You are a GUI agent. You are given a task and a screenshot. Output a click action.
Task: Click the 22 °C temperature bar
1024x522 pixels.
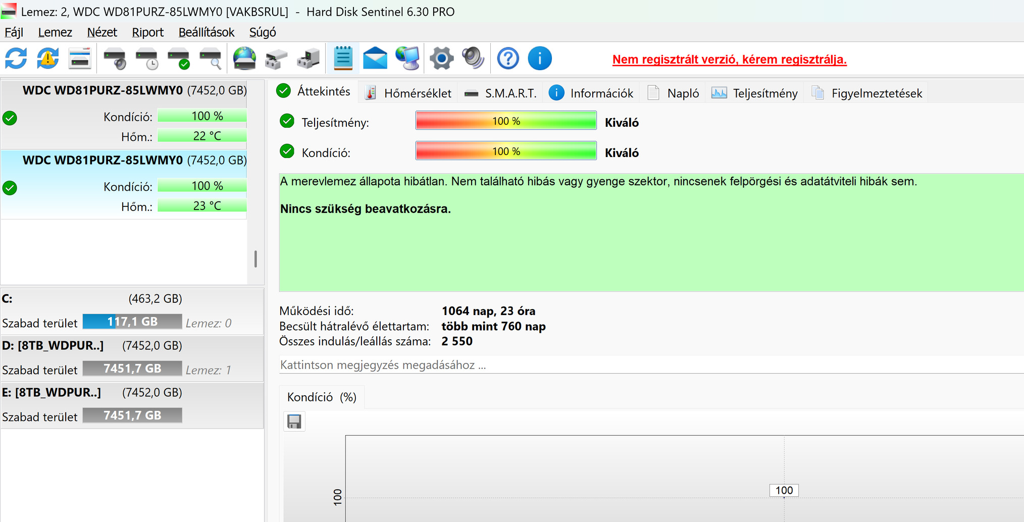pos(202,136)
